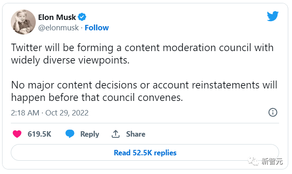Click the blue Twitter bird logo

[x=272, y=16]
